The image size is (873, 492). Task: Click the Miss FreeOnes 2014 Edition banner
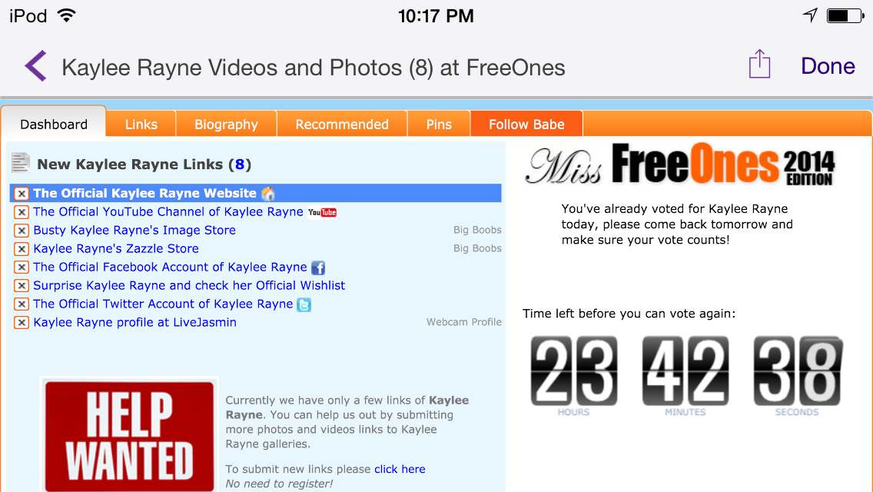[680, 165]
